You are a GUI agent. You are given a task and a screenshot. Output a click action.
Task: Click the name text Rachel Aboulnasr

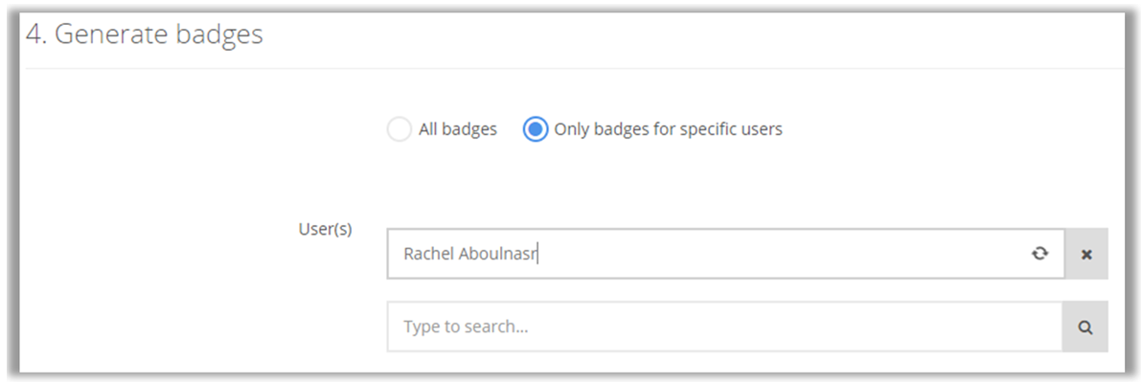pyautogui.click(x=470, y=254)
